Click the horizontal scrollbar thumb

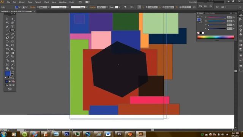(153, 130)
